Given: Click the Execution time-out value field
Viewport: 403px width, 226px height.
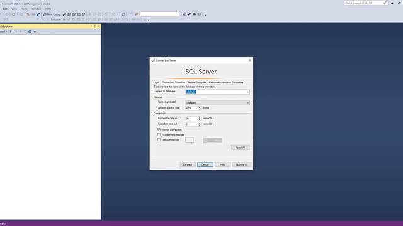Looking at the screenshot, I should [x=191, y=124].
